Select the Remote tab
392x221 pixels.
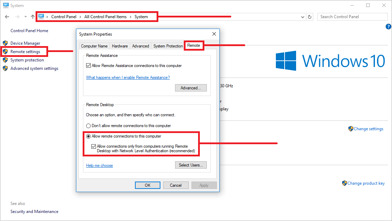(194, 45)
